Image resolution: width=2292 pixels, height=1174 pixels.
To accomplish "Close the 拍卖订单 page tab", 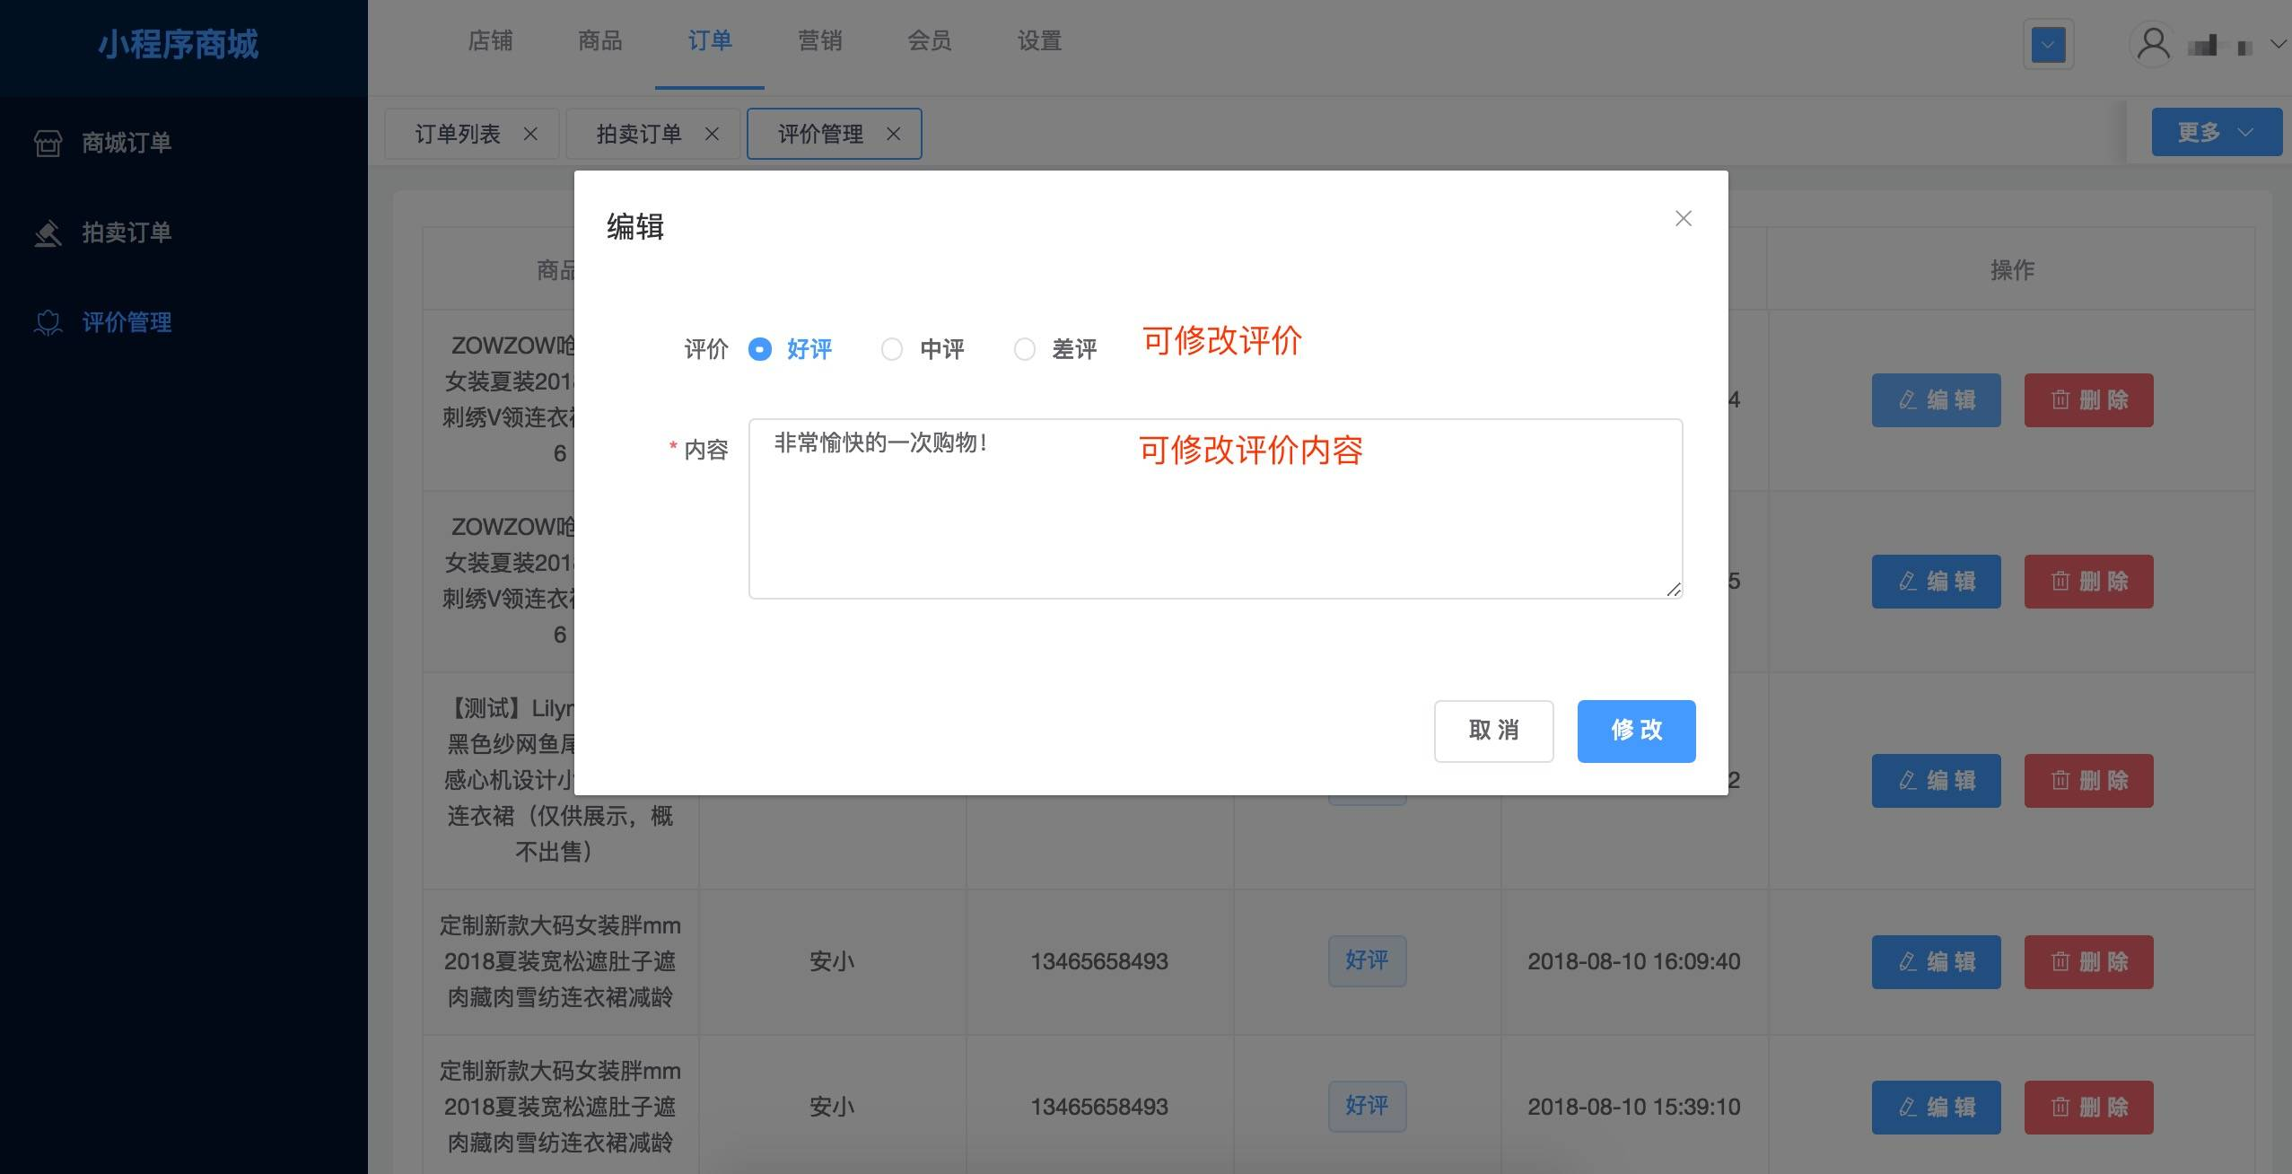I will (x=712, y=134).
